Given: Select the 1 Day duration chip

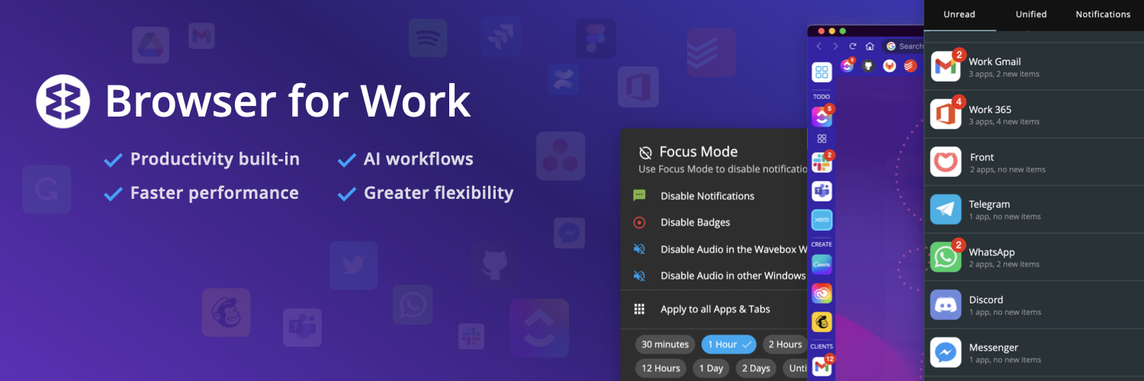Looking at the screenshot, I should (711, 368).
